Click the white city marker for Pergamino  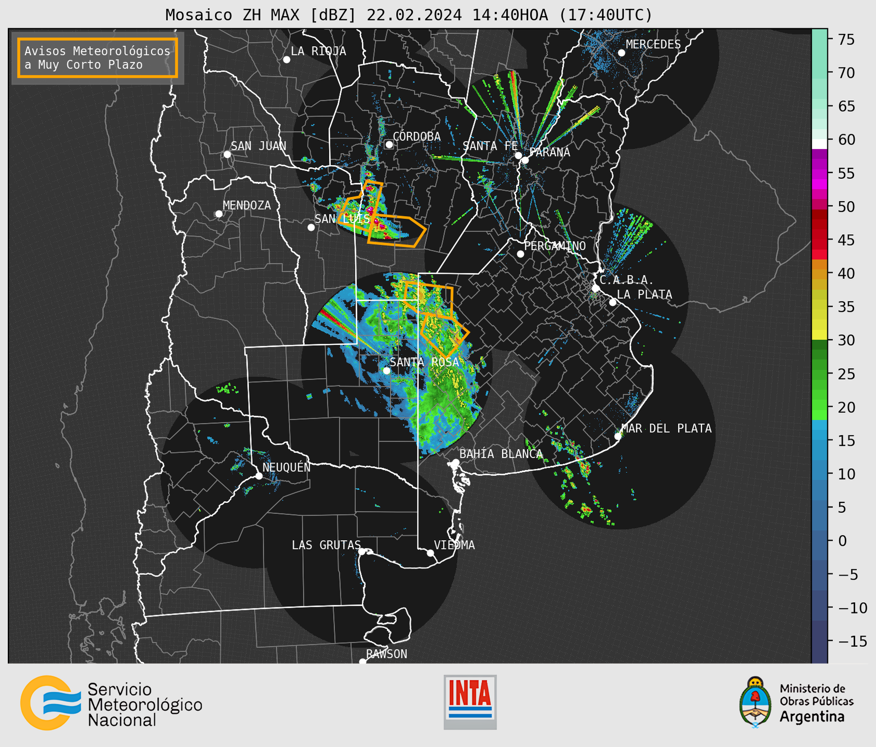tap(520, 254)
